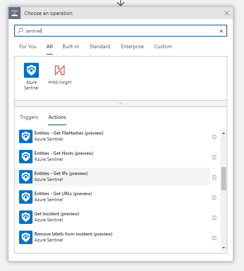Click the search box containing sentinel
The width and height of the screenshot is (244, 271).
click(121, 31)
